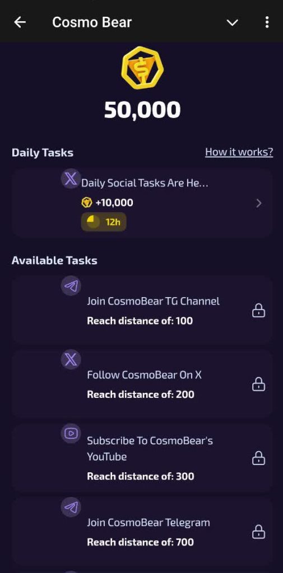Tap the 50,000 balance amount
283x573 pixels.
142,110
